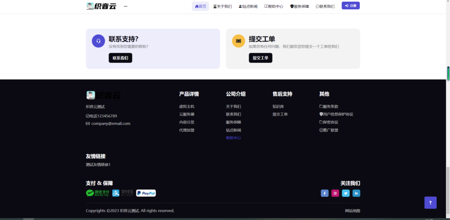The height and width of the screenshot is (220, 450).
Task: Click the Twitter social icon
Action: pyautogui.click(x=346, y=193)
